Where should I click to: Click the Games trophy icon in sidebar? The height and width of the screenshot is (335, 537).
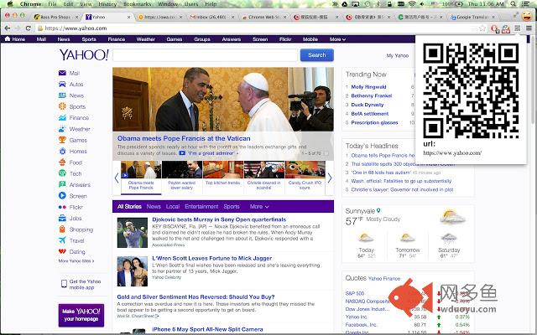tap(62, 140)
